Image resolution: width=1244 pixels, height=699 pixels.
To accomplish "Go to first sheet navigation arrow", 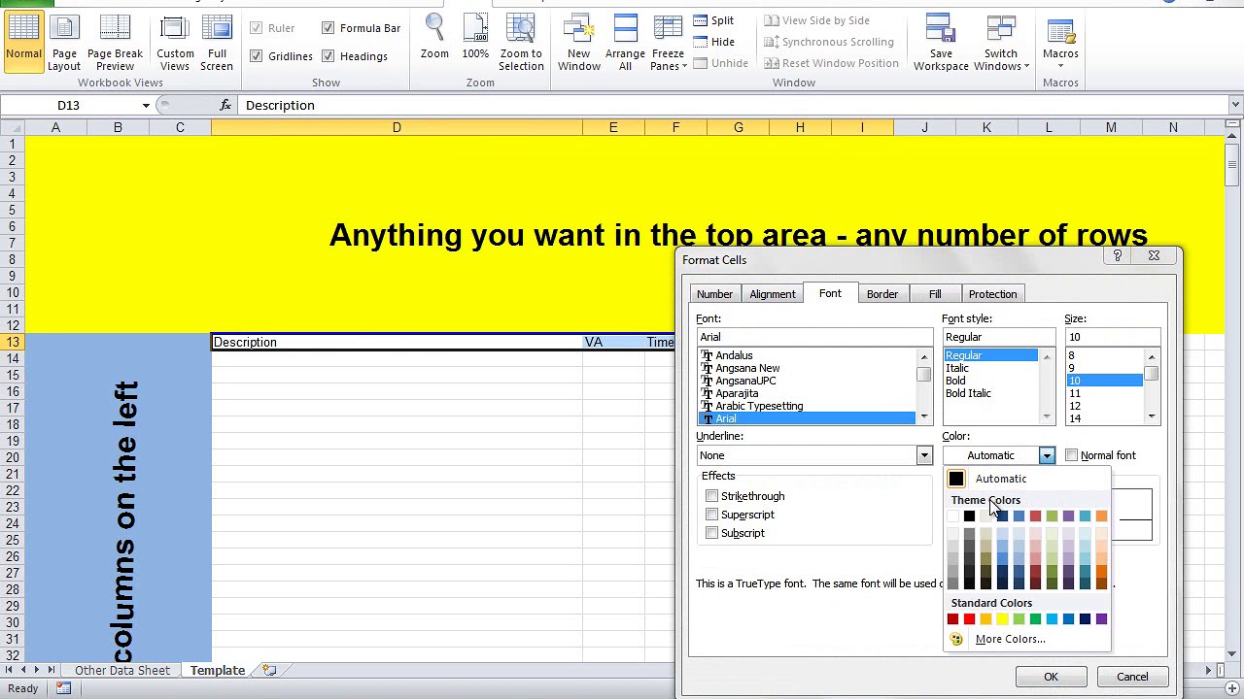I will coord(10,670).
